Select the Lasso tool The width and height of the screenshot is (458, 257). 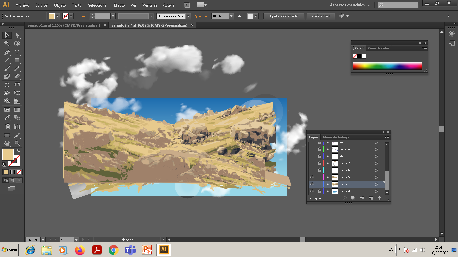coord(17,44)
